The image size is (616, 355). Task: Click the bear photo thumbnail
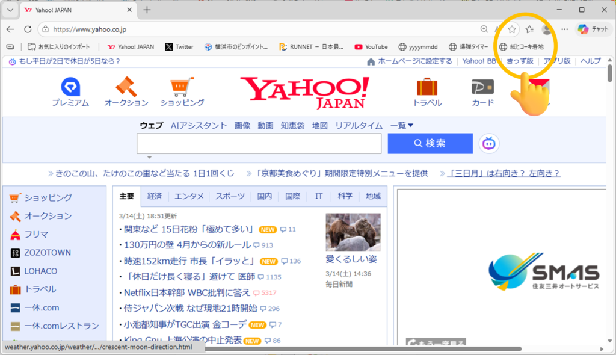click(353, 232)
